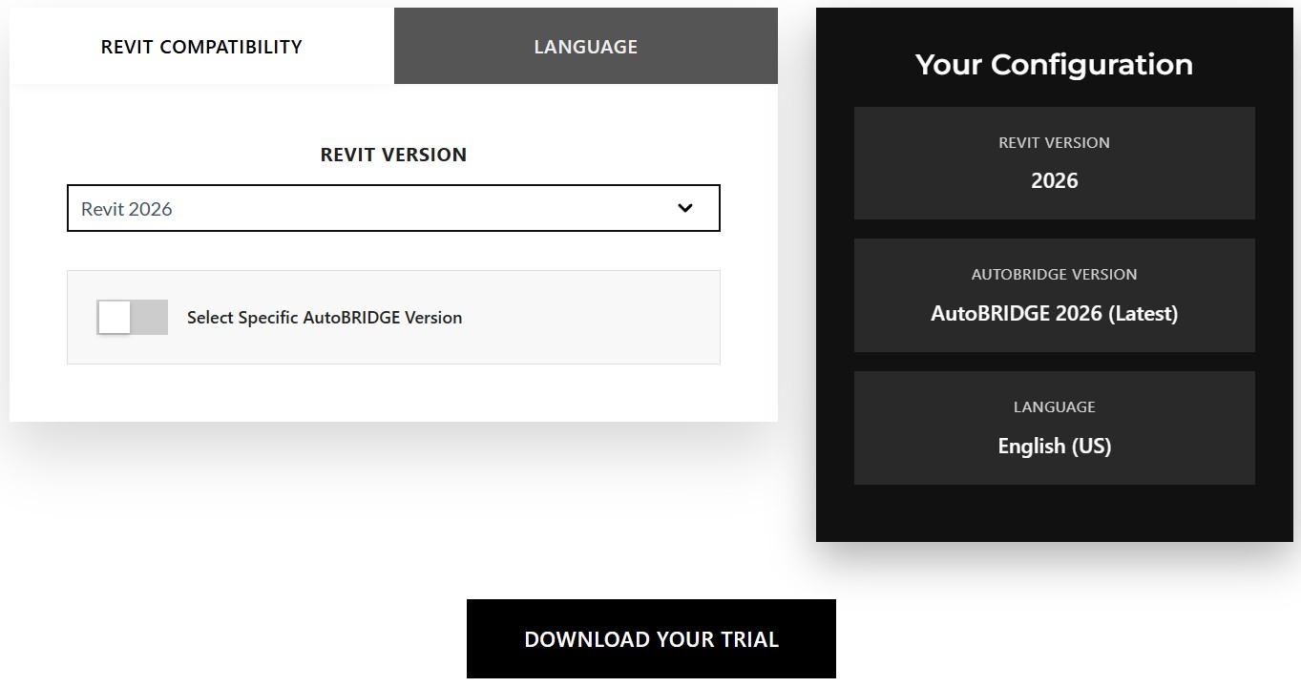1301x687 pixels.
Task: Click inside the toggle's container box
Action: click(x=393, y=317)
